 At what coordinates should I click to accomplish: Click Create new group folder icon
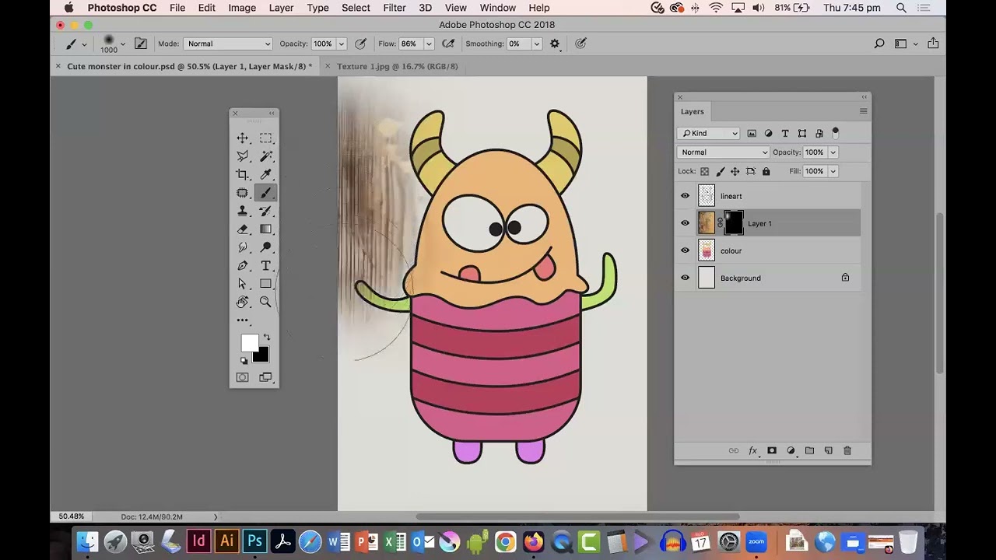[x=809, y=450]
